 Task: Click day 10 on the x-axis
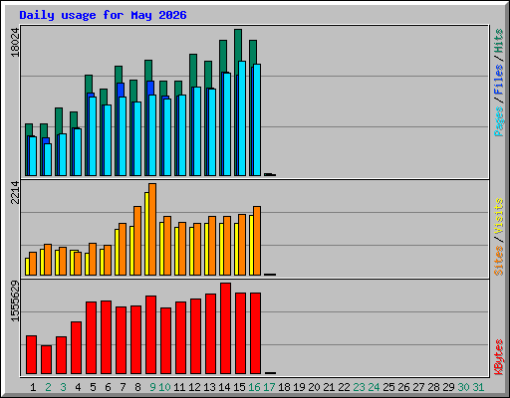click(164, 387)
